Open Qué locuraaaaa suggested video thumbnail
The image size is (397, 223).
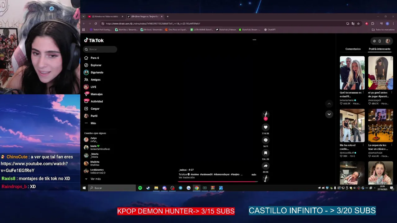[352, 73]
